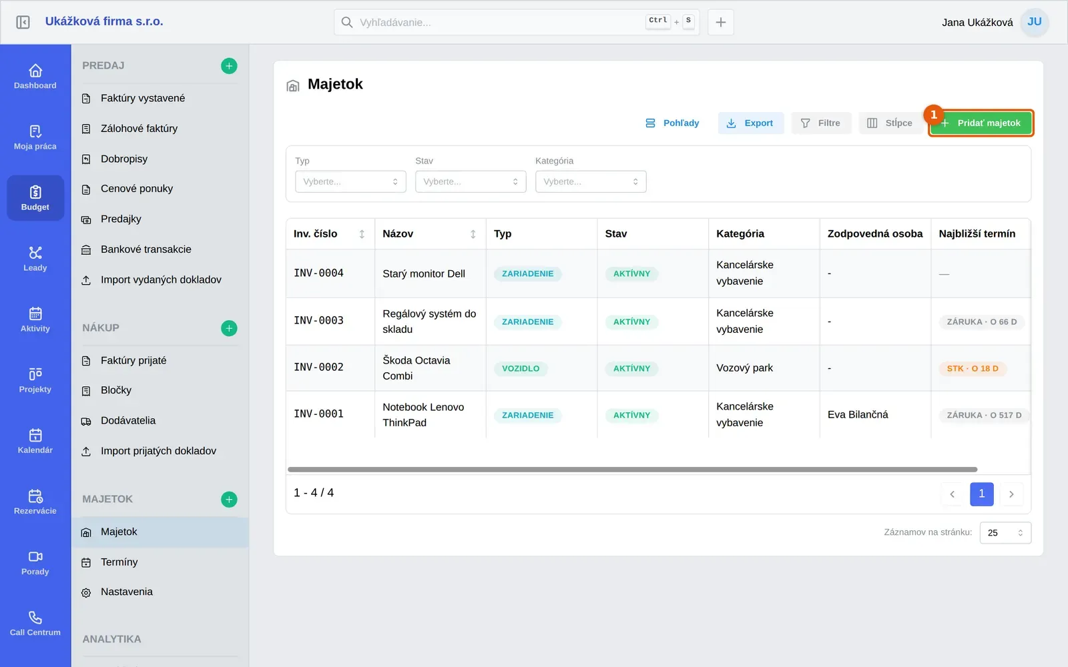Go to next page arrow
Screen dimensions: 1068x667
tap(1011, 494)
